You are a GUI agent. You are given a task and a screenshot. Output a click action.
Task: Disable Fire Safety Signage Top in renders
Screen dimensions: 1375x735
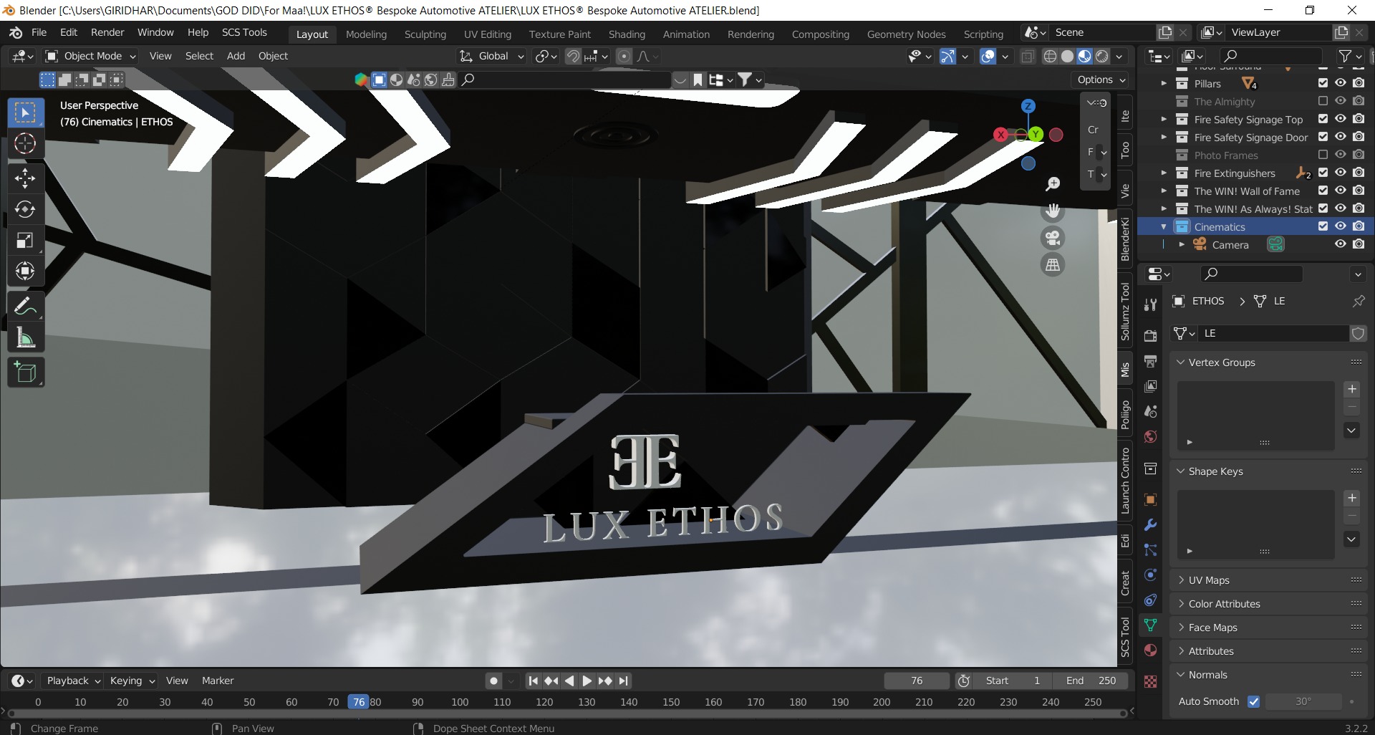(1359, 119)
